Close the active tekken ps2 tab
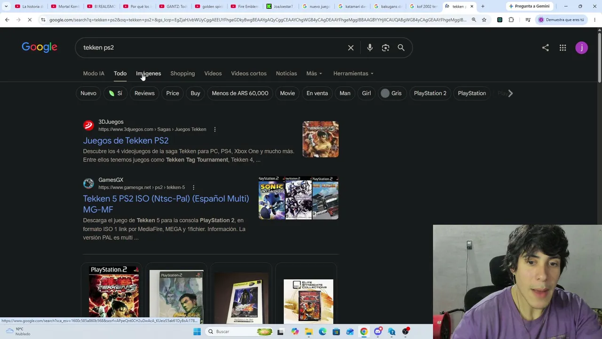This screenshot has height=339, width=602. point(472,6)
